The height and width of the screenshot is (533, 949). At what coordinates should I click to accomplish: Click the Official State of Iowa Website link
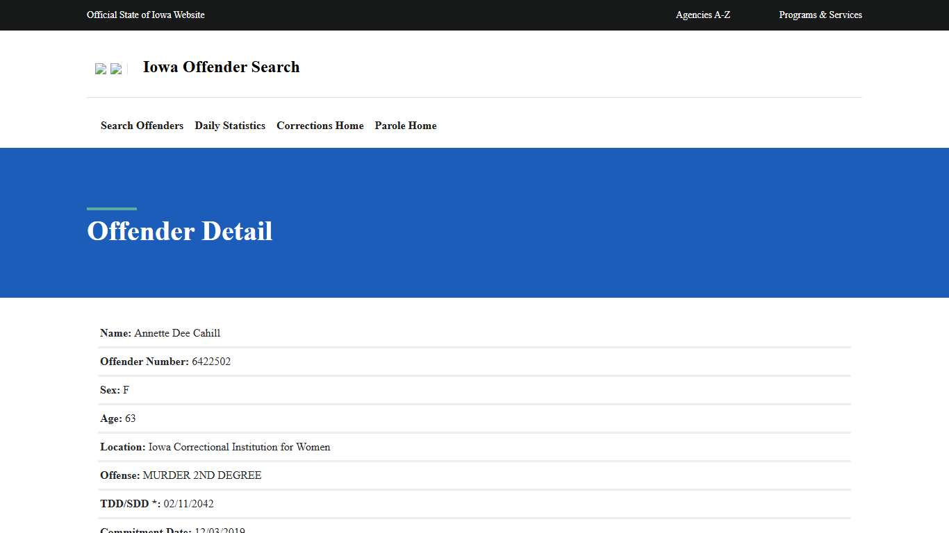[x=145, y=15]
